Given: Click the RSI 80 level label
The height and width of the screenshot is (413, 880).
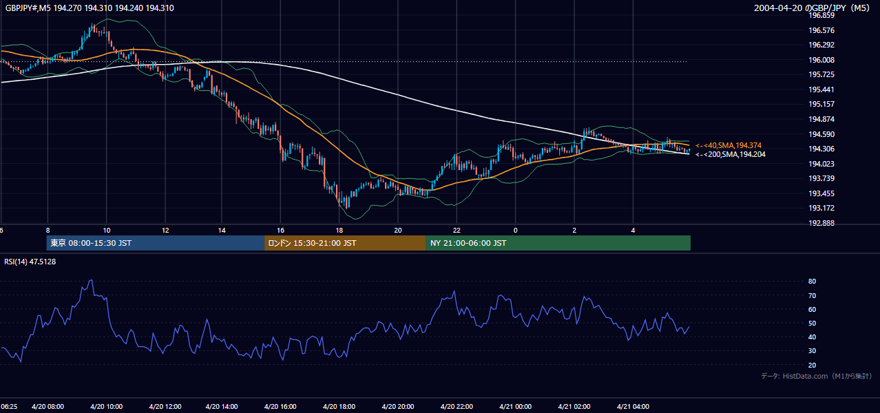Looking at the screenshot, I should pyautogui.click(x=813, y=282).
